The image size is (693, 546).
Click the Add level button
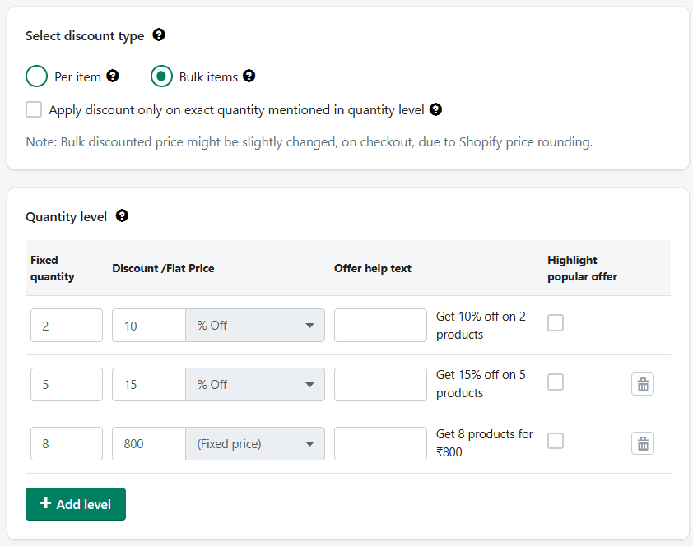coord(76,504)
